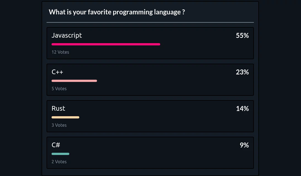Viewport: 301px width, 176px height.
Task: Click the 14% percentage for Rust
Action: click(242, 108)
